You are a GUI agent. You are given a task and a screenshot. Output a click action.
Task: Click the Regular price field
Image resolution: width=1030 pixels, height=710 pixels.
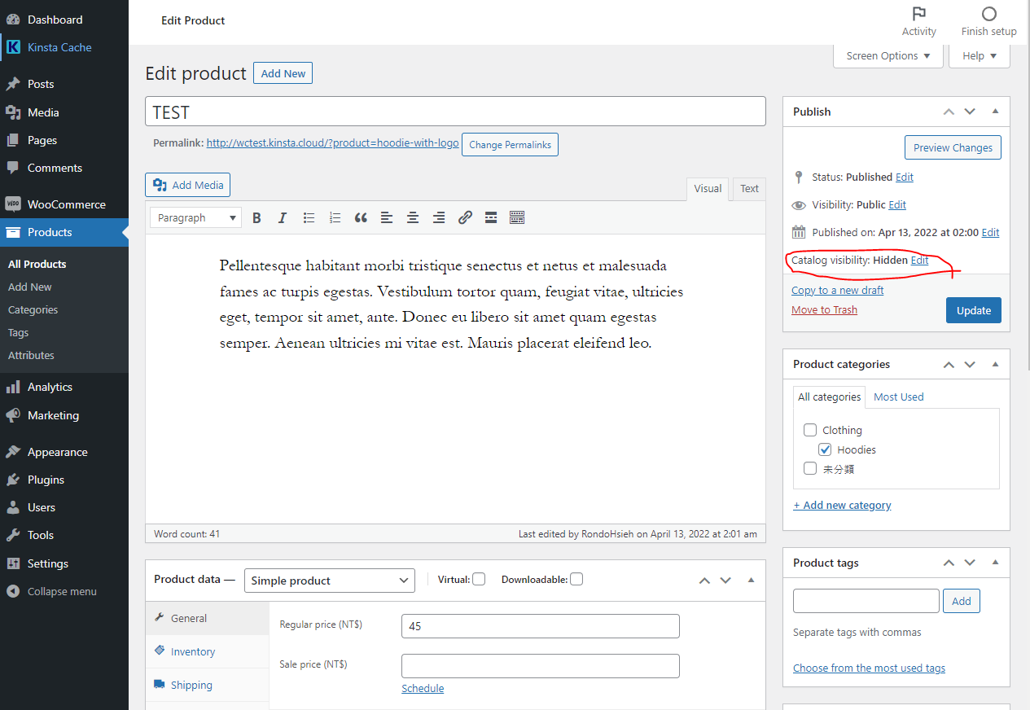541,626
